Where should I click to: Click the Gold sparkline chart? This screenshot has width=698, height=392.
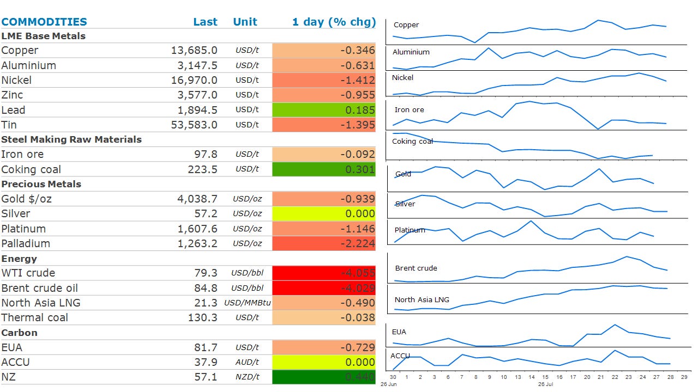click(x=536, y=177)
